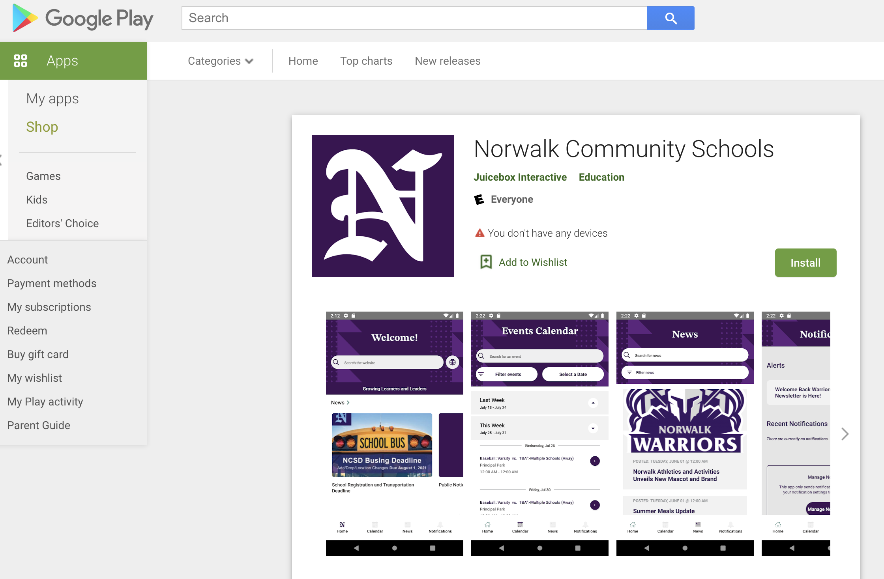This screenshot has width=884, height=579.
Task: Open the Notifications screenshot thumbnail
Action: click(796, 434)
